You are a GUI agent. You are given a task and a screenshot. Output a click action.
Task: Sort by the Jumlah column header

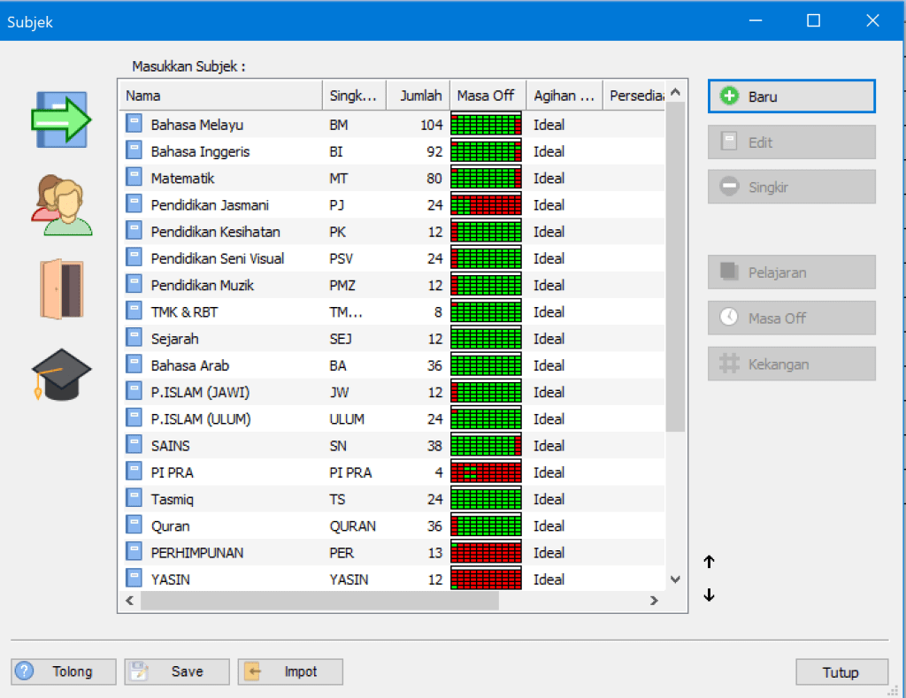pos(419,96)
